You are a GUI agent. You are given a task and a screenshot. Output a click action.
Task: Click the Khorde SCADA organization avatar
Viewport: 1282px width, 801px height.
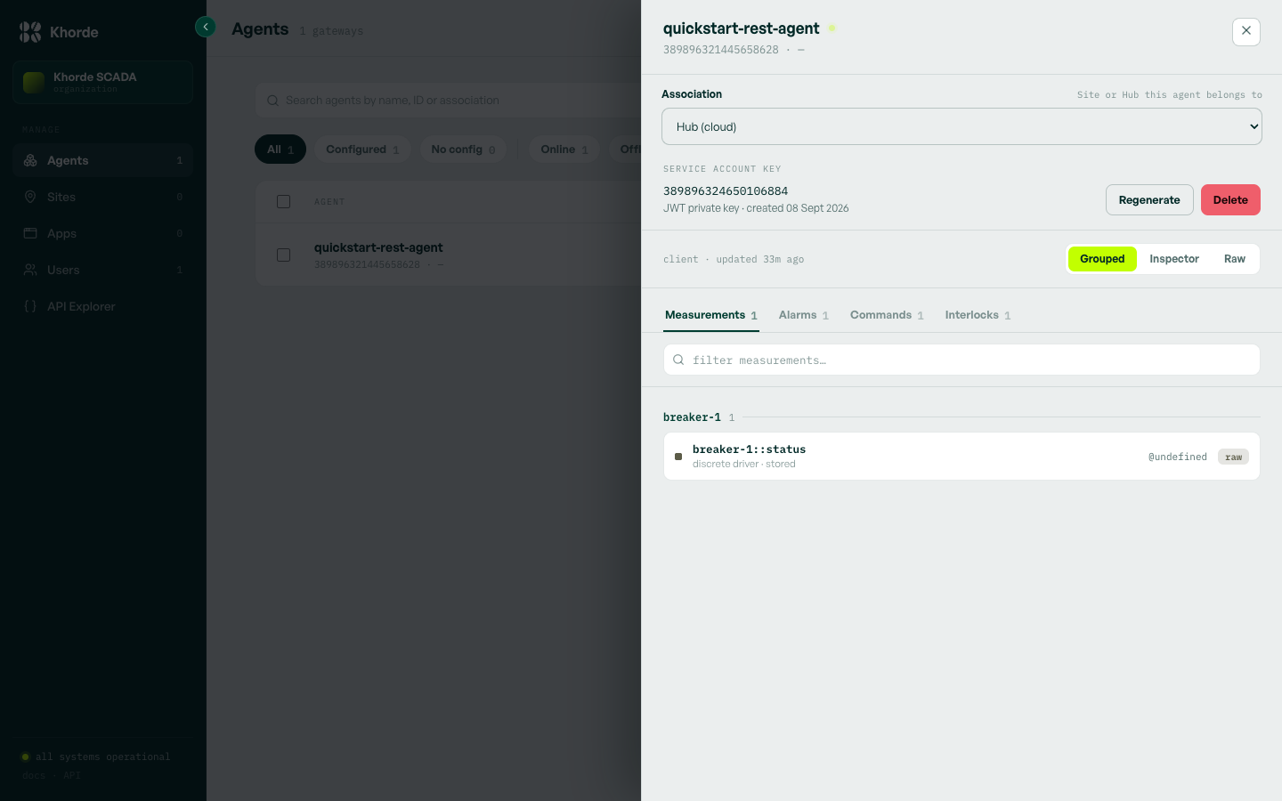[34, 82]
